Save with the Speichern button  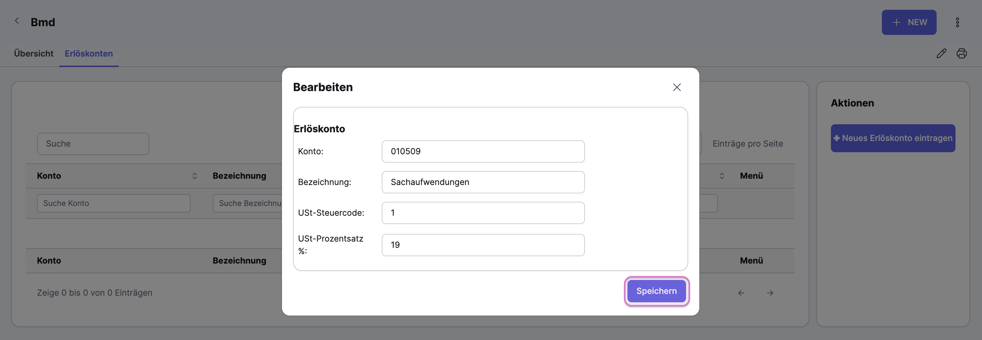656,291
